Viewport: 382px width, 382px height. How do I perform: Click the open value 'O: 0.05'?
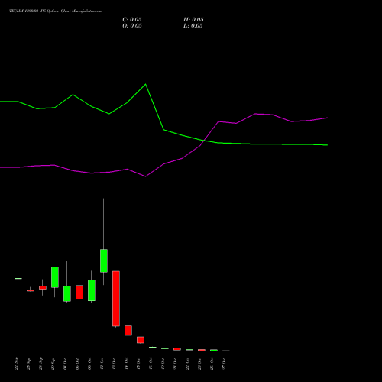point(132,26)
